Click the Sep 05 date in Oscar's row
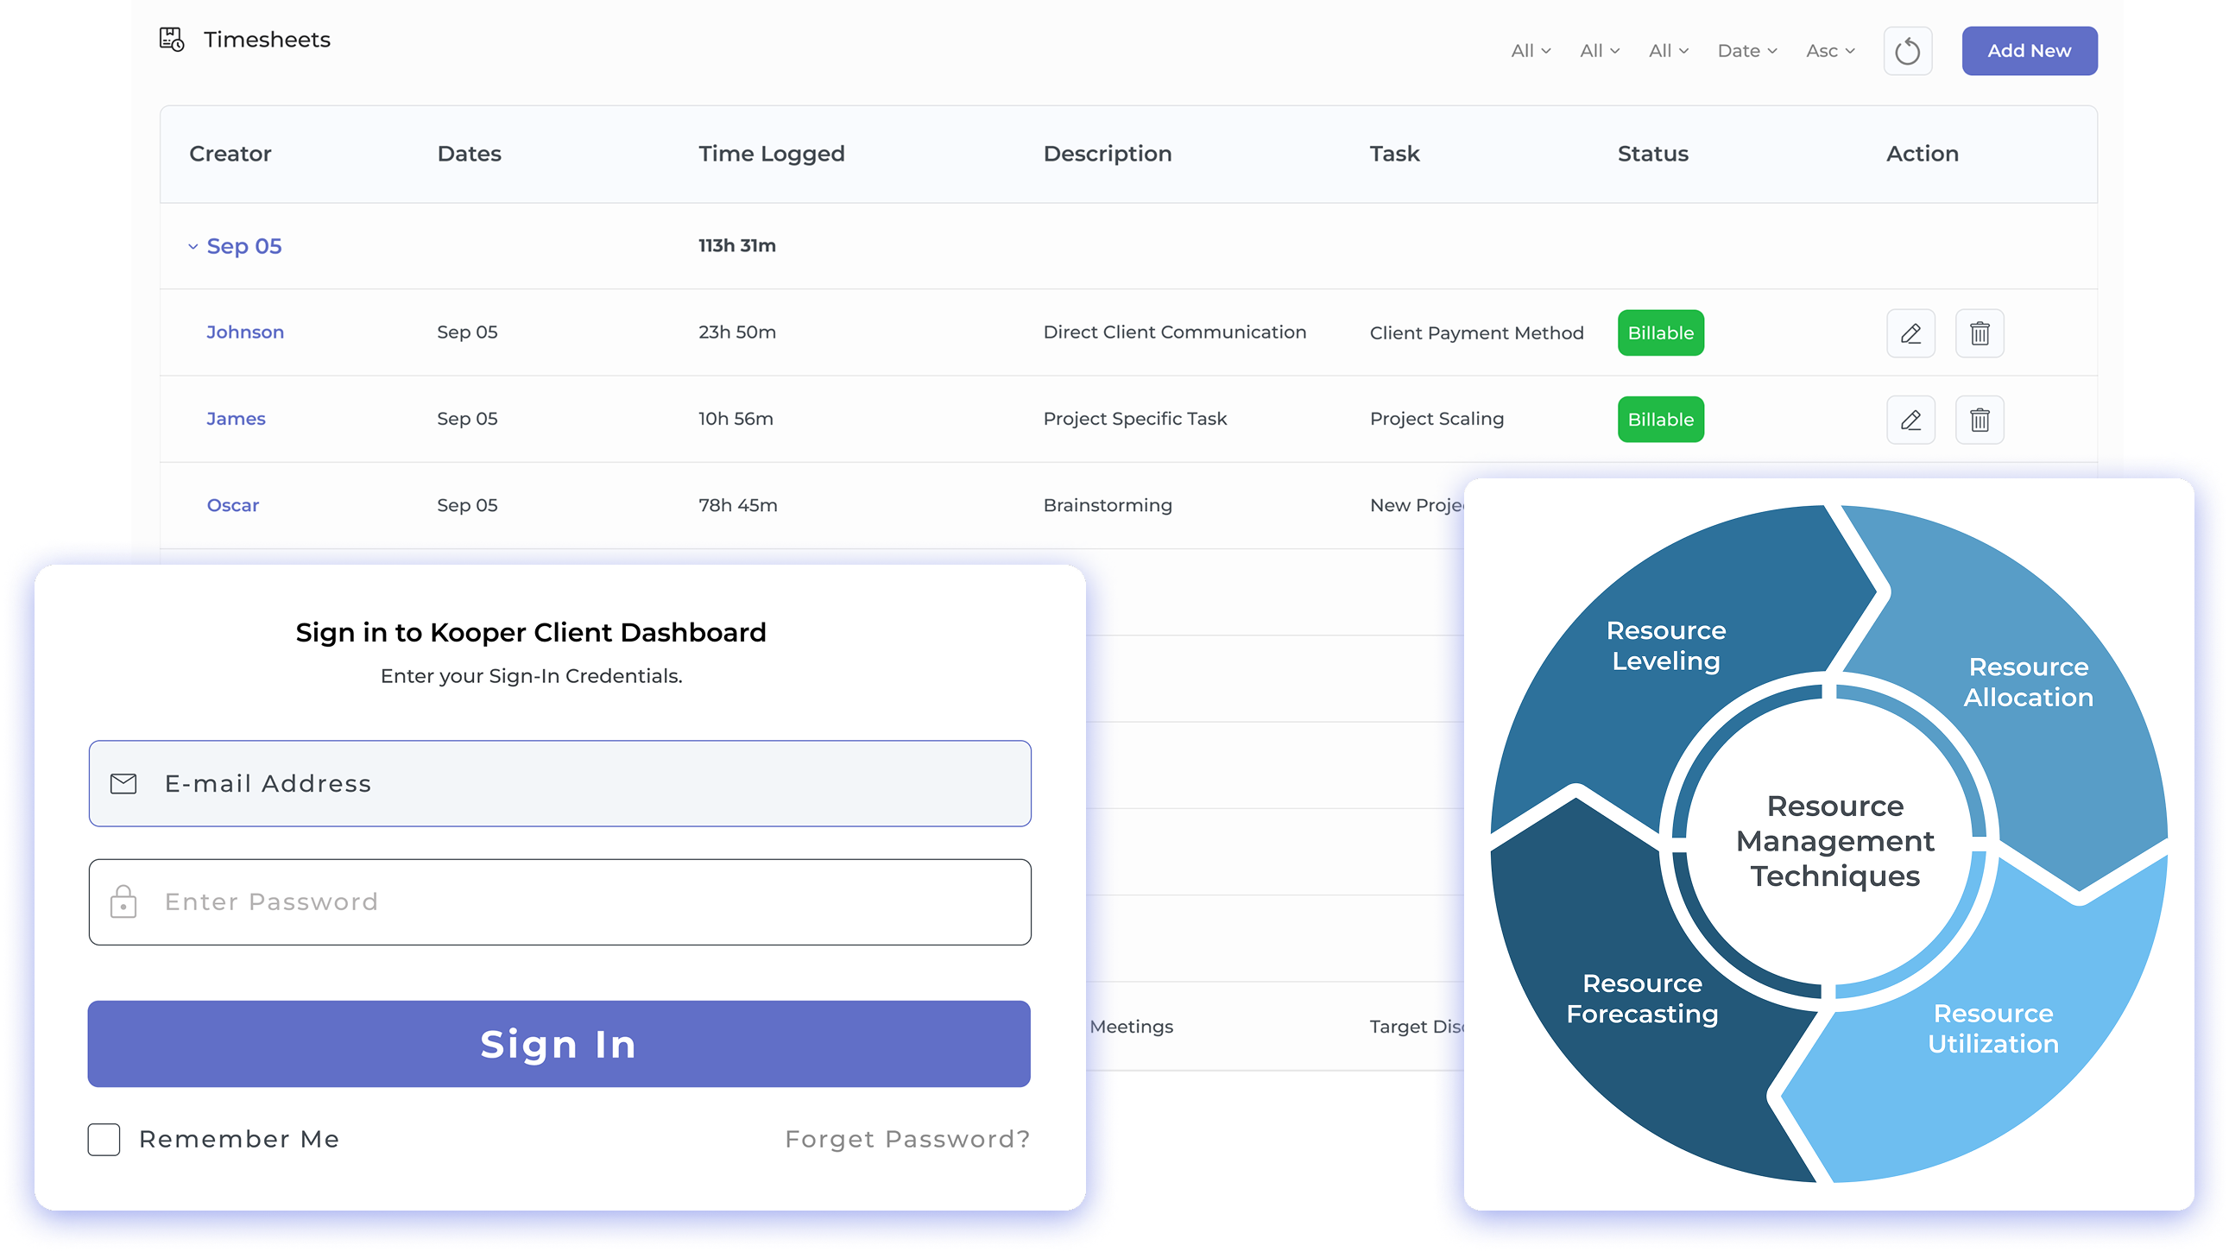 tap(467, 505)
